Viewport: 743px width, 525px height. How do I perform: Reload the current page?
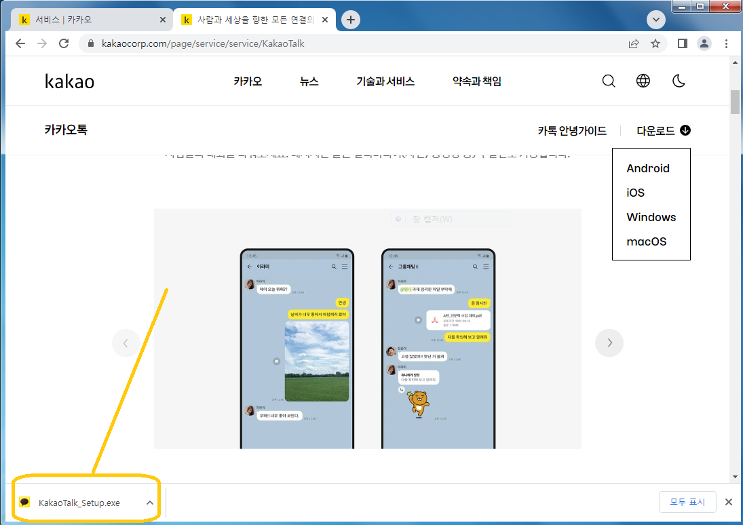(64, 43)
